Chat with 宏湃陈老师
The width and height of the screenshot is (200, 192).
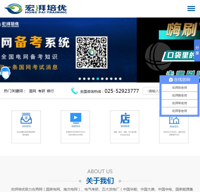pos(179,88)
